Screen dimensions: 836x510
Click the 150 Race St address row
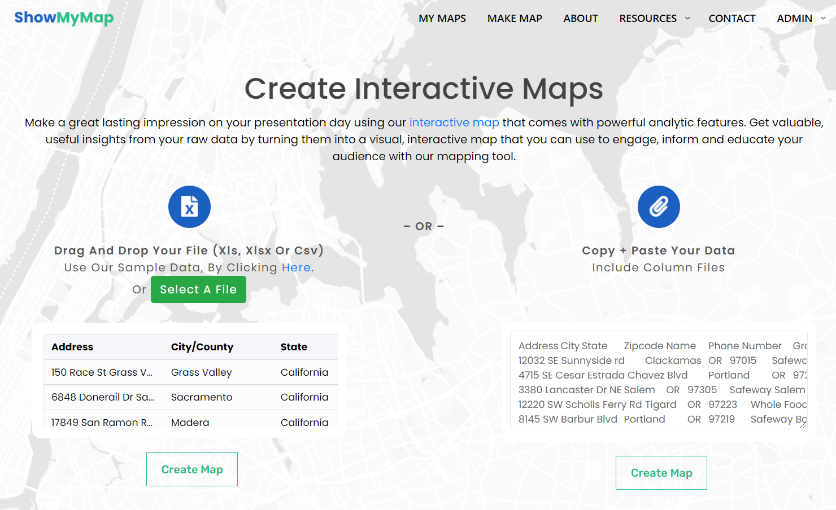[102, 372]
